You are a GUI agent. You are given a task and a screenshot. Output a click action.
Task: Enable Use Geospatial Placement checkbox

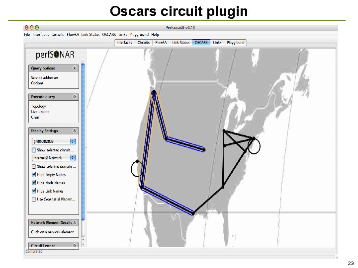(x=34, y=199)
